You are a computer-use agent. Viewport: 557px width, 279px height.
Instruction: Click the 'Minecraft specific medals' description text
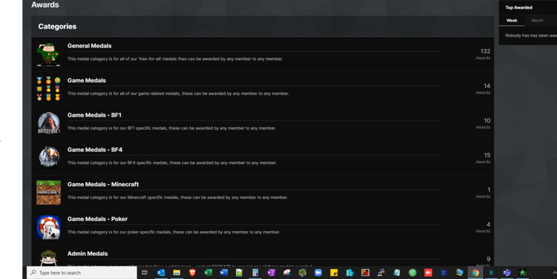pos(178,197)
